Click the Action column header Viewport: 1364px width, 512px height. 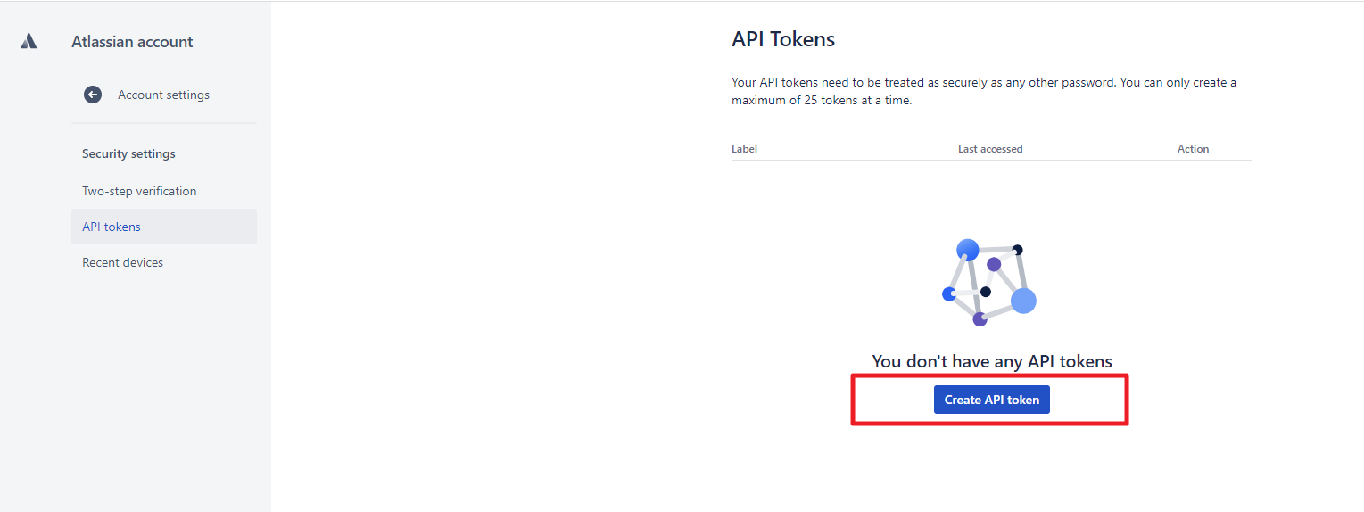1193,149
